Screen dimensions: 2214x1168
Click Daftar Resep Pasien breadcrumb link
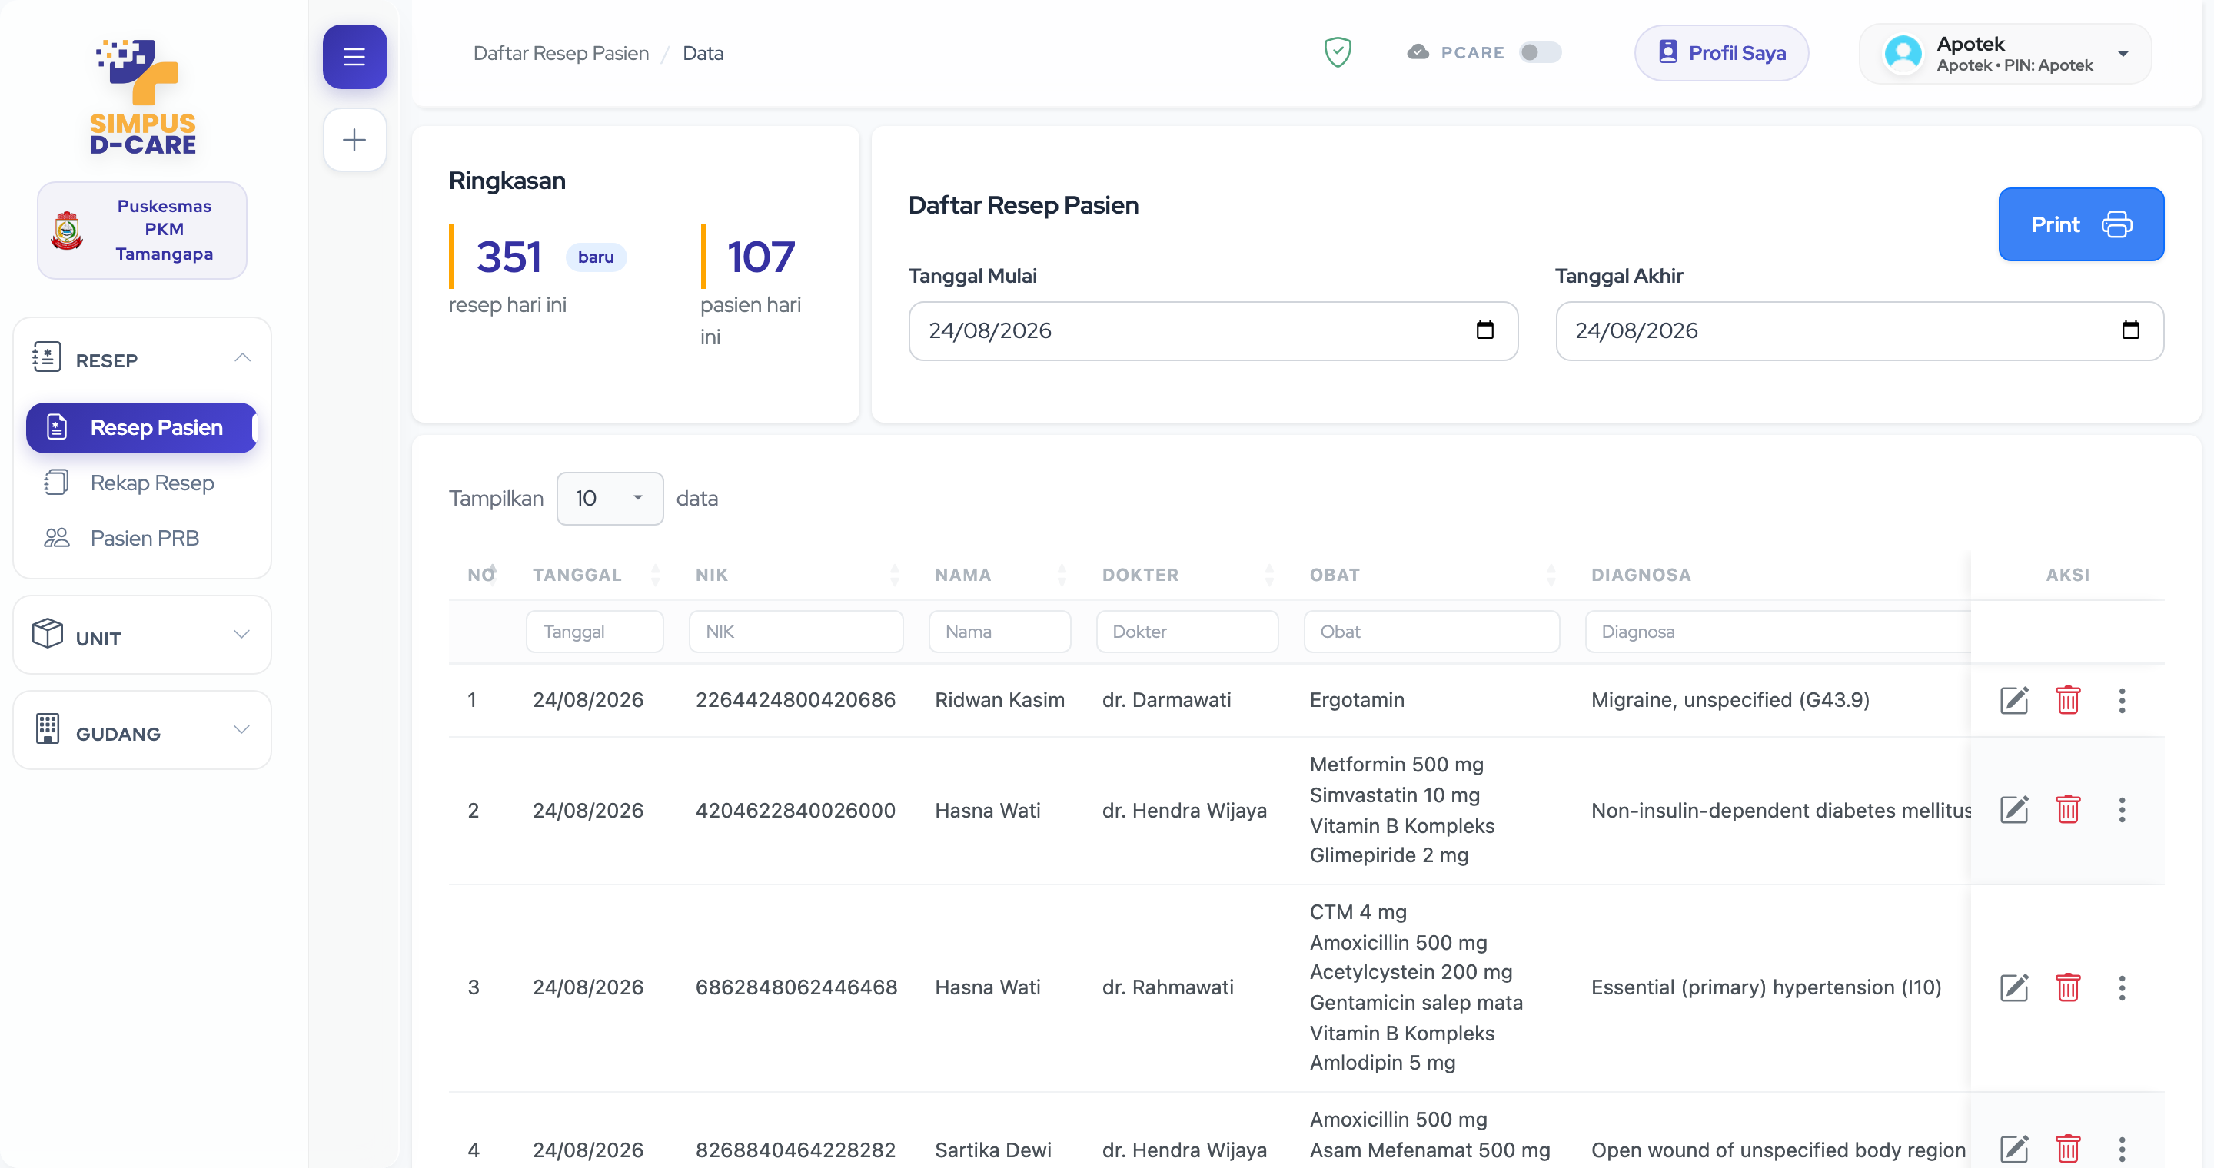(560, 53)
